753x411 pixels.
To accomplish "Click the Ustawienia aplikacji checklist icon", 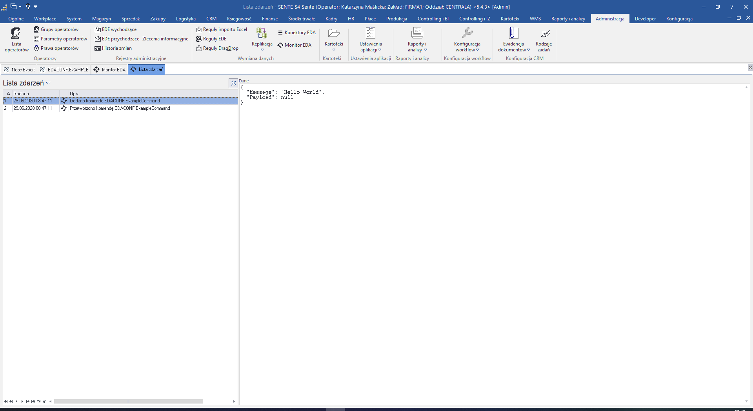I will click(371, 33).
